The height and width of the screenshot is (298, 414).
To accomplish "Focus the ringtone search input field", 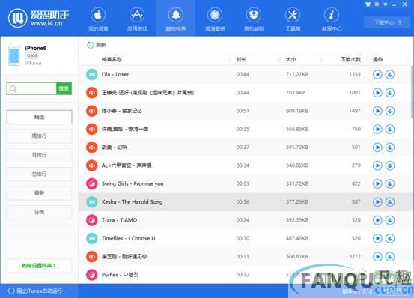I will (x=31, y=88).
